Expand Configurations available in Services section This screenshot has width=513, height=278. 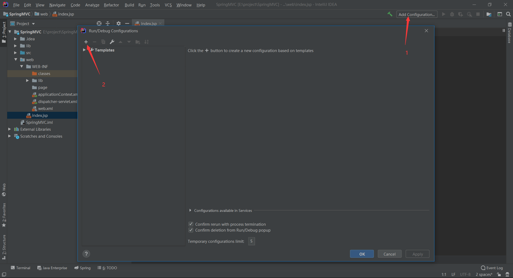click(190, 210)
